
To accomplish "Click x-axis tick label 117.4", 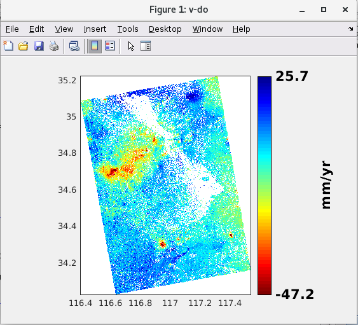I will pyautogui.click(x=230, y=303).
